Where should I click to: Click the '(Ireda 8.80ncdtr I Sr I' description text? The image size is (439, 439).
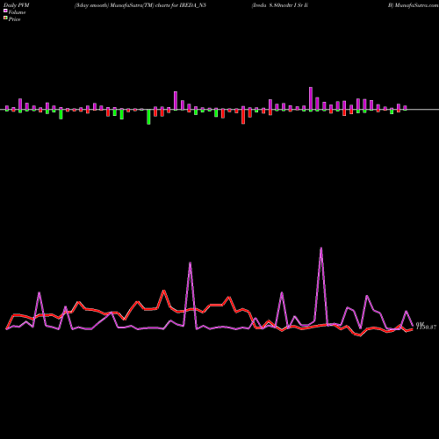pyautogui.click(x=280, y=5)
